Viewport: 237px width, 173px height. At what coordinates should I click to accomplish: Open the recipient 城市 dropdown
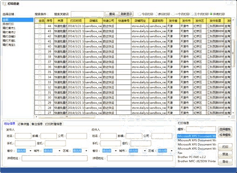(145, 151)
